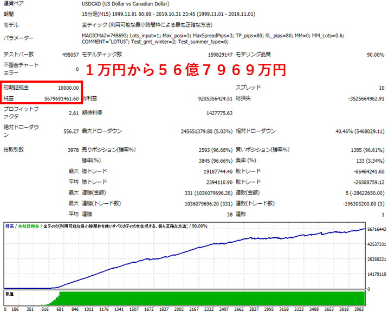Click the test bar count 495057
The image size is (388, 313).
(70, 55)
